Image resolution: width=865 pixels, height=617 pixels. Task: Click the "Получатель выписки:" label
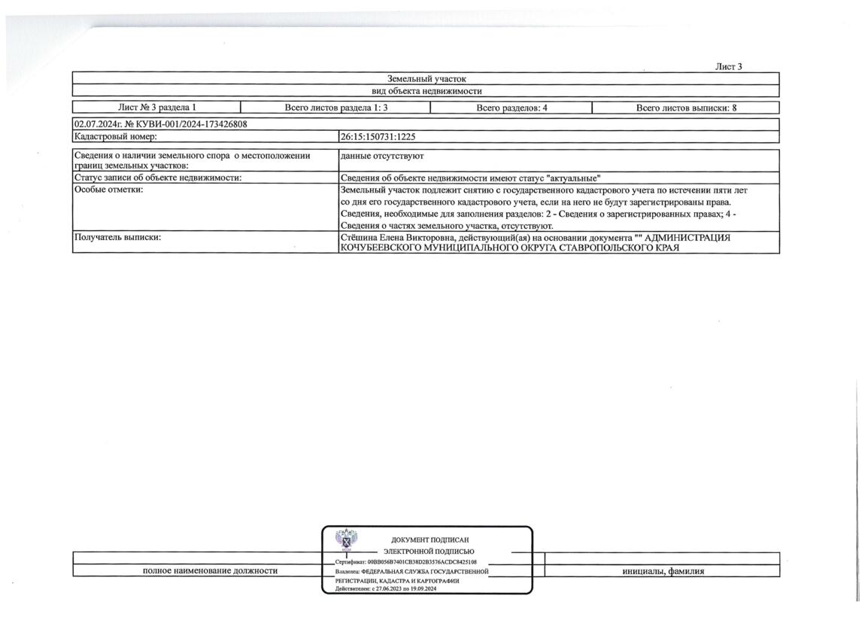pyautogui.click(x=117, y=237)
